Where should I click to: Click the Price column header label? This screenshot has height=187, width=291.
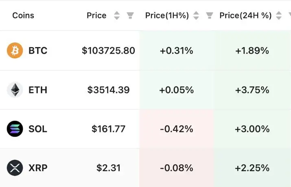coord(96,15)
